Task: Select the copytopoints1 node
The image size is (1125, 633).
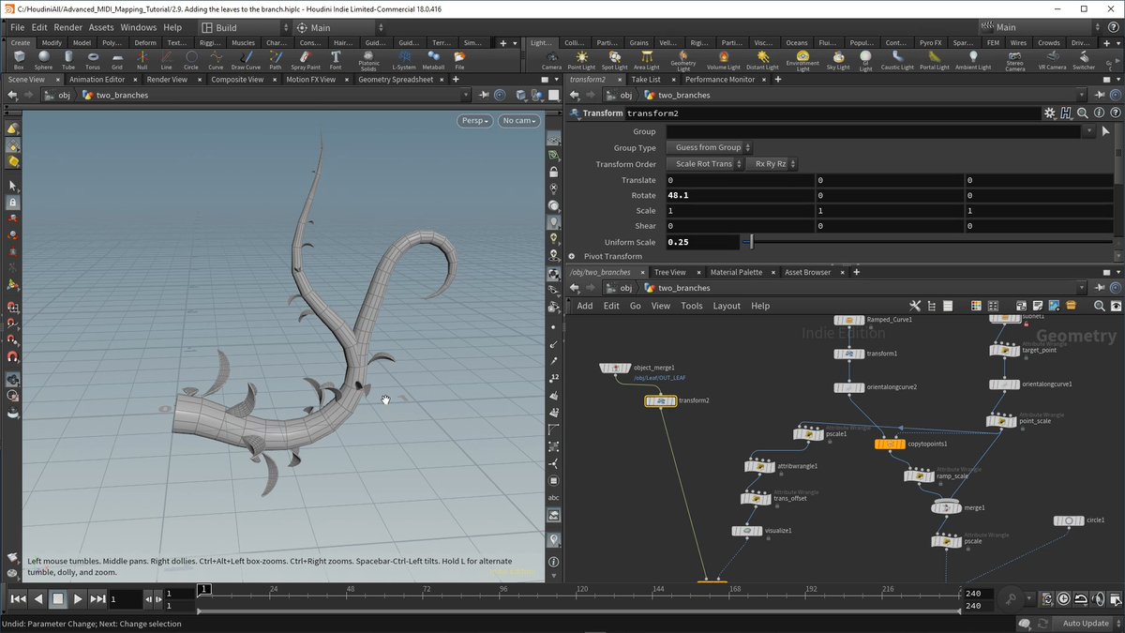Action: (890, 444)
